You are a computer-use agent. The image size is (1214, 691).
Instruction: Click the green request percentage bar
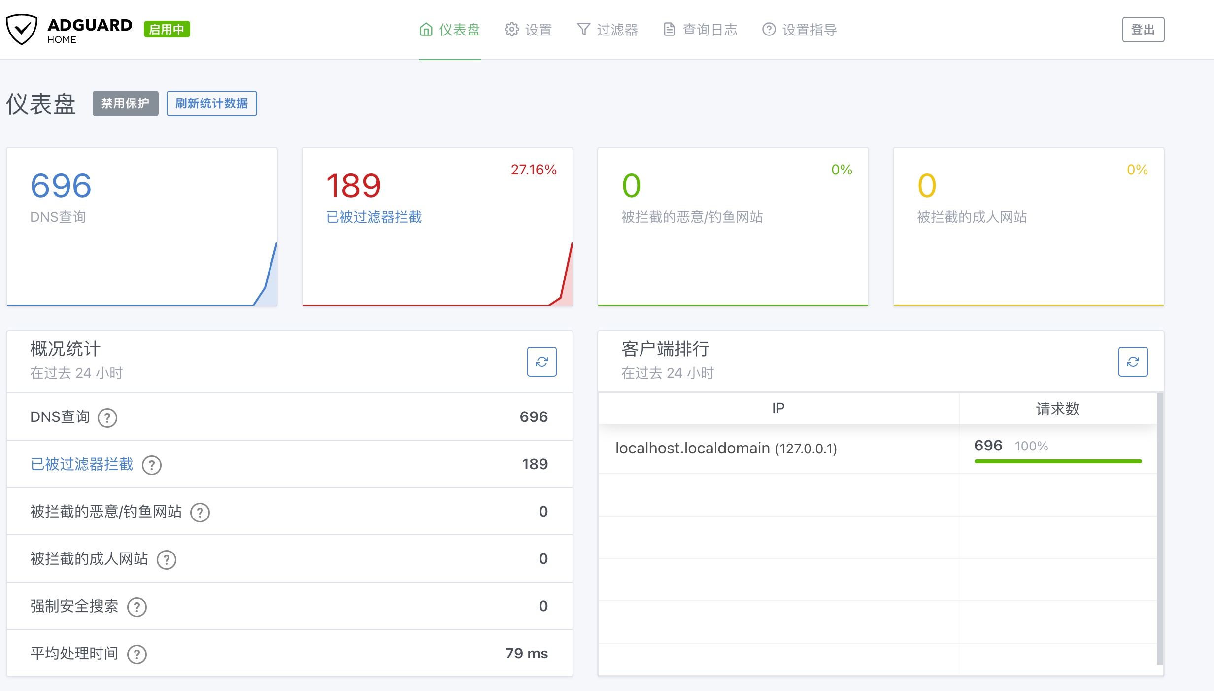pos(1057,461)
